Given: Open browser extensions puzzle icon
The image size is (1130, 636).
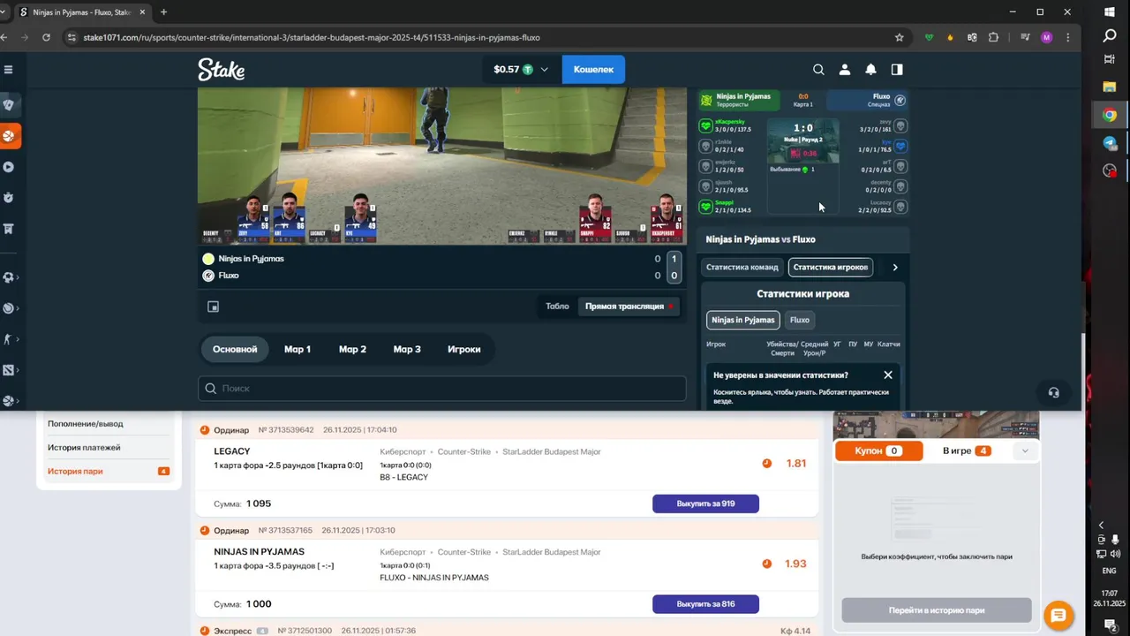Looking at the screenshot, I should click(994, 37).
